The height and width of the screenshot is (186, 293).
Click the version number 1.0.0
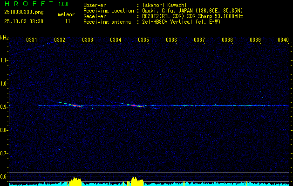63,4
